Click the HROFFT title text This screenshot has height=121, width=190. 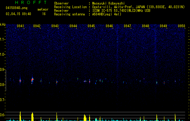pos(31,2)
